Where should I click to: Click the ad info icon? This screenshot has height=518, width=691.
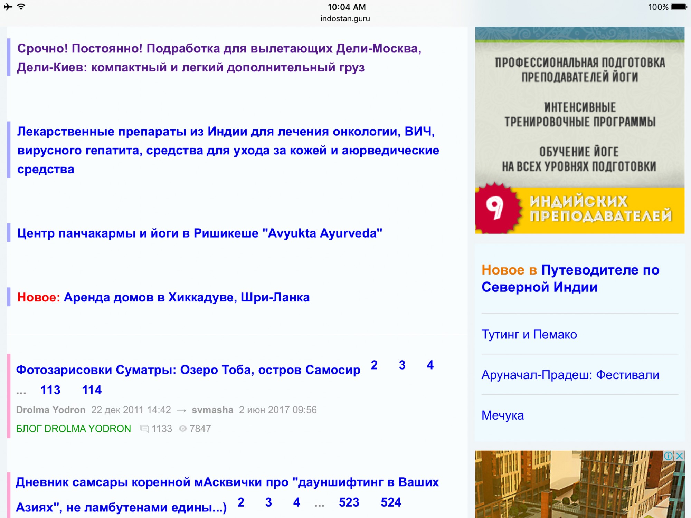pyautogui.click(x=668, y=456)
